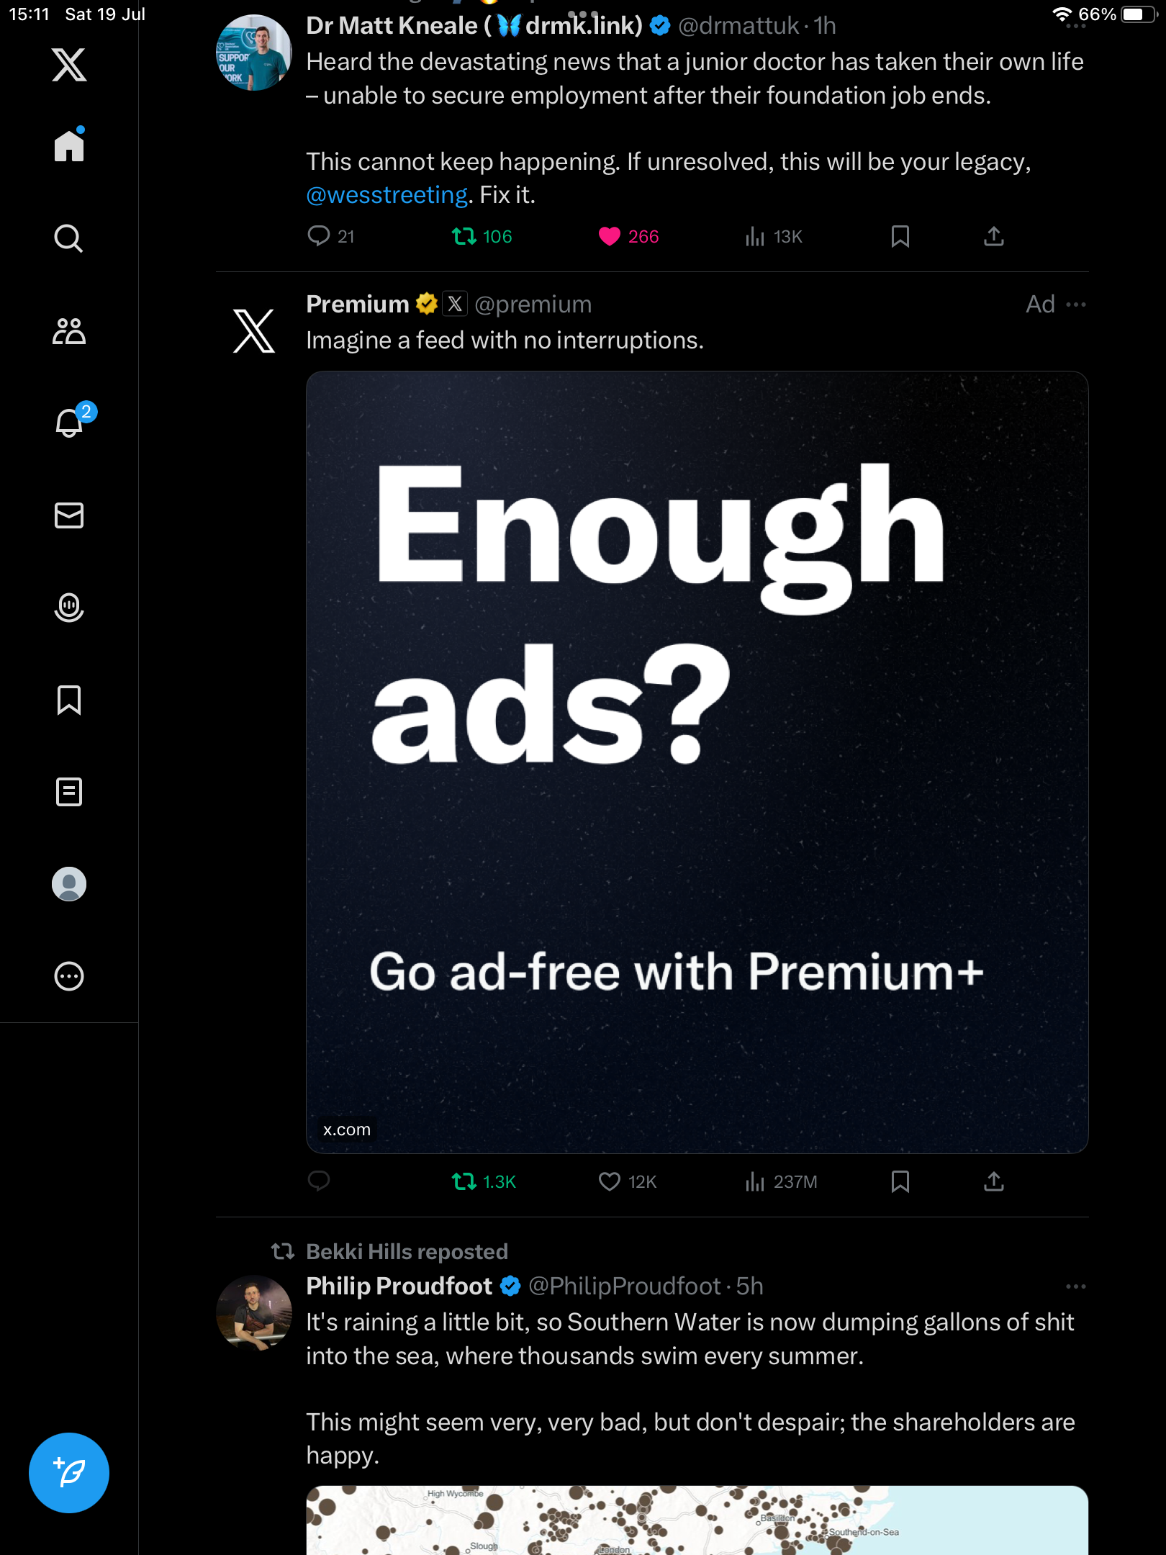Open Communities from the sidebar
Viewport: 1166px width, 1555px height.
69,331
